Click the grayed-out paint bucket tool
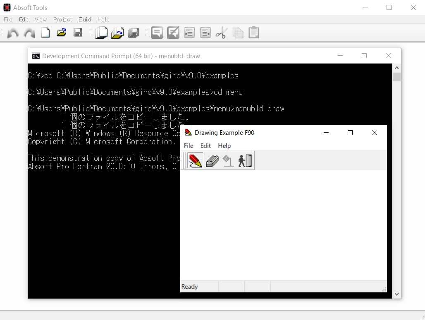Viewport: 425px width, 320px height. 228,160
